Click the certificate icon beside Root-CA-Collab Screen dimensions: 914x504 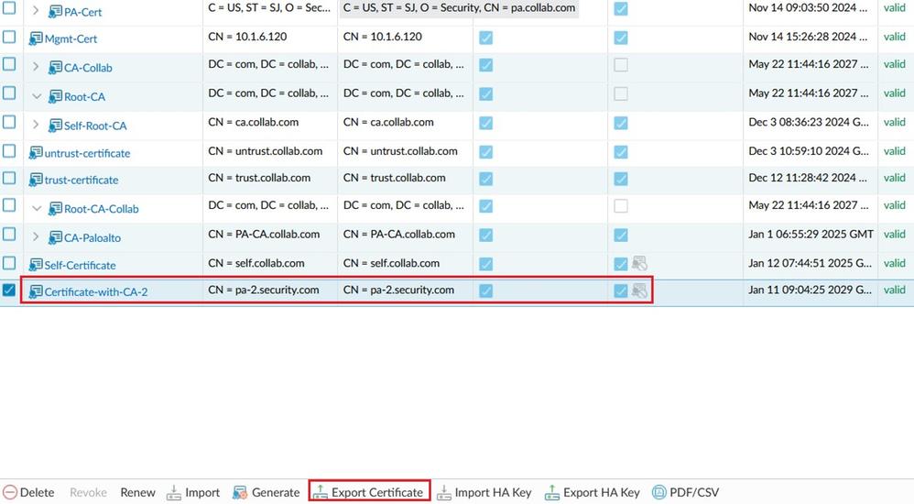(x=55, y=208)
